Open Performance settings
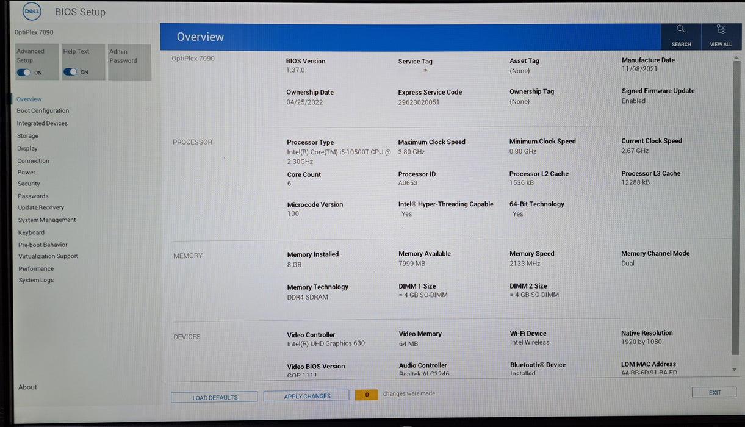 pyautogui.click(x=36, y=268)
